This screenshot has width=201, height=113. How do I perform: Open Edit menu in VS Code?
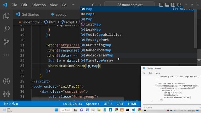coord(24,5)
